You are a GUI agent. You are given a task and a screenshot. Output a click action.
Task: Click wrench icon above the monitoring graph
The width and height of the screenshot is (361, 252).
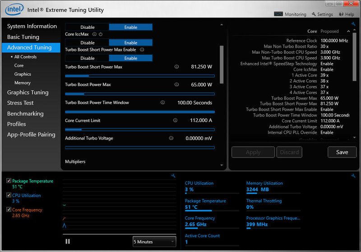point(173,176)
